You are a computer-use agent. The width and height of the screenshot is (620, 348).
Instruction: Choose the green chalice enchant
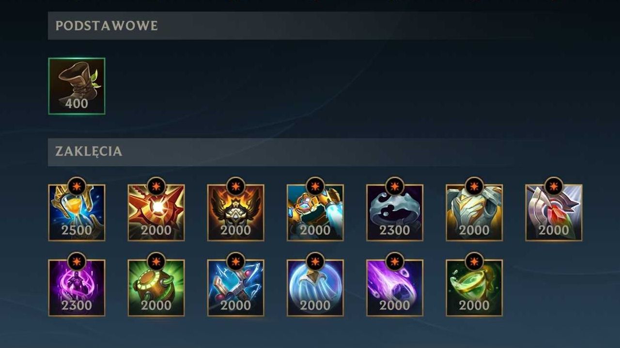[x=474, y=288]
